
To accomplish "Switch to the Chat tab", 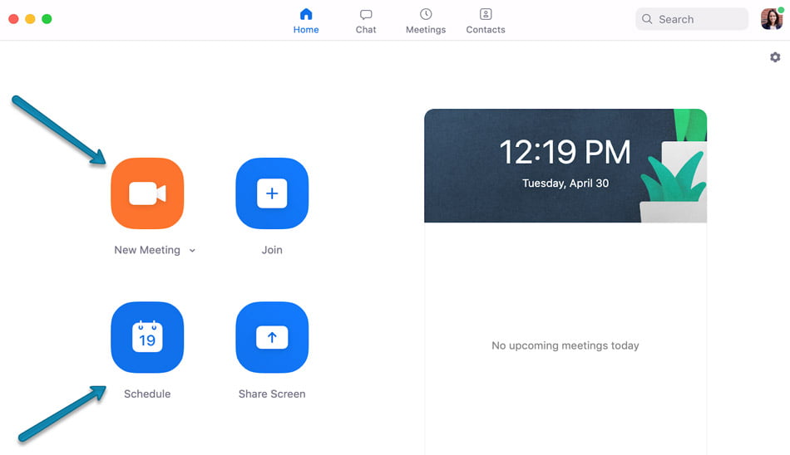I will pyautogui.click(x=366, y=21).
